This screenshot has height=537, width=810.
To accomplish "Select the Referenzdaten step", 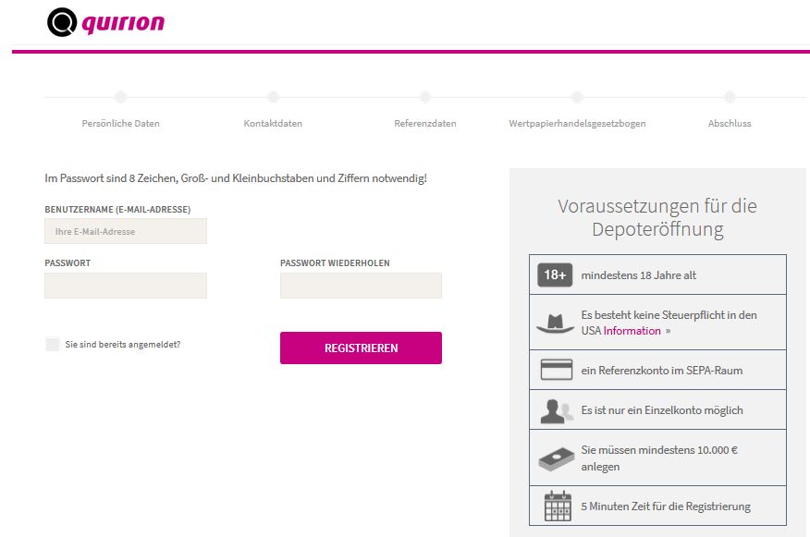I will 425,124.
